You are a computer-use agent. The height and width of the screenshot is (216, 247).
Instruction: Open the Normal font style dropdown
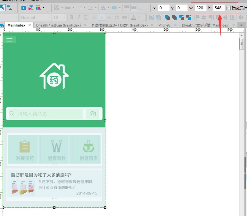click(x=35, y=18)
